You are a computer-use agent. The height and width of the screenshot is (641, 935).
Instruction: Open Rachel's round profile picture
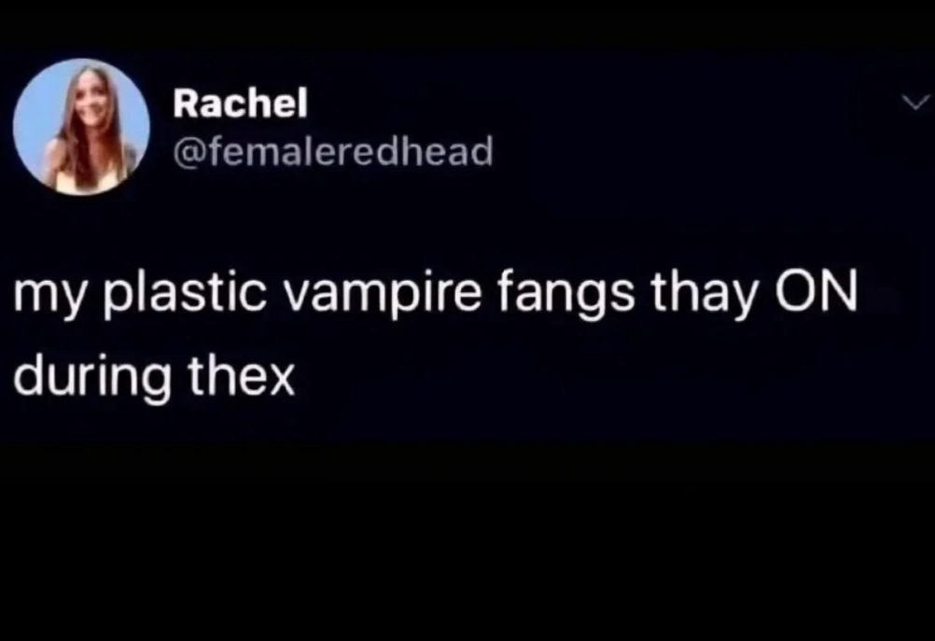[x=81, y=126]
